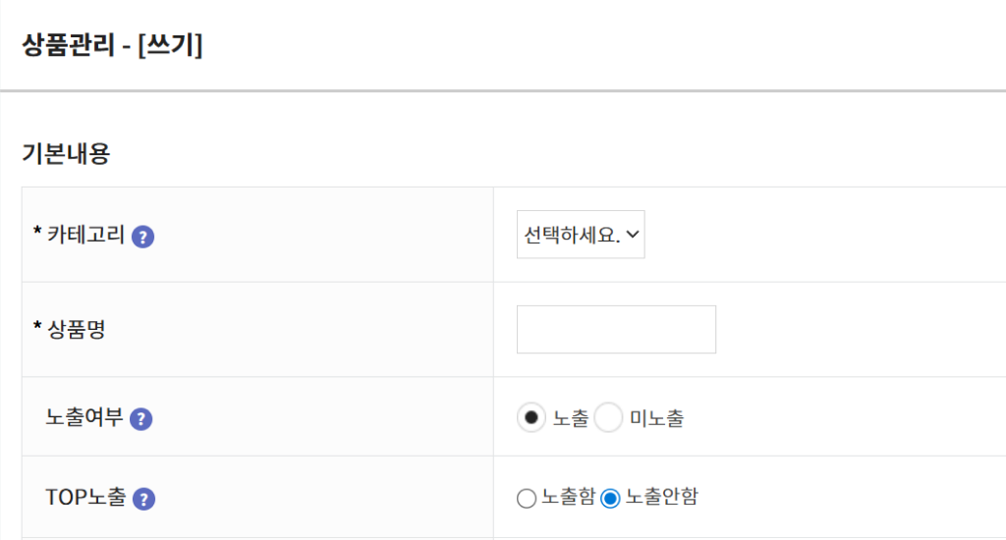Open the 선택하세요 category dropdown

click(x=580, y=235)
